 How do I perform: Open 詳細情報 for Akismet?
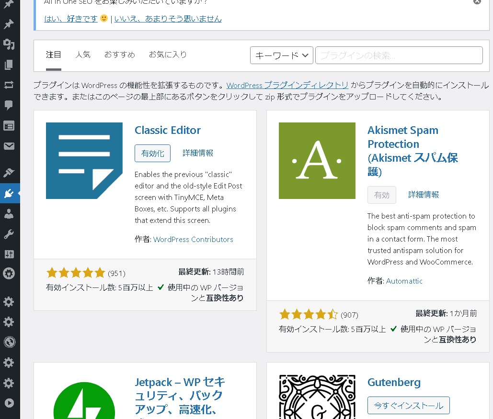click(424, 195)
